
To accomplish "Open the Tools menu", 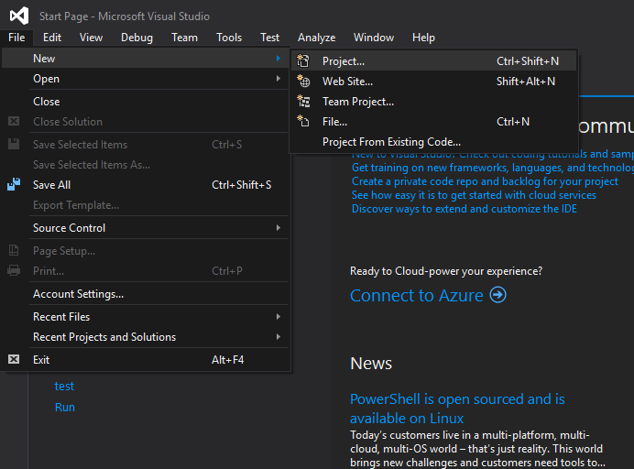I will click(x=229, y=38).
